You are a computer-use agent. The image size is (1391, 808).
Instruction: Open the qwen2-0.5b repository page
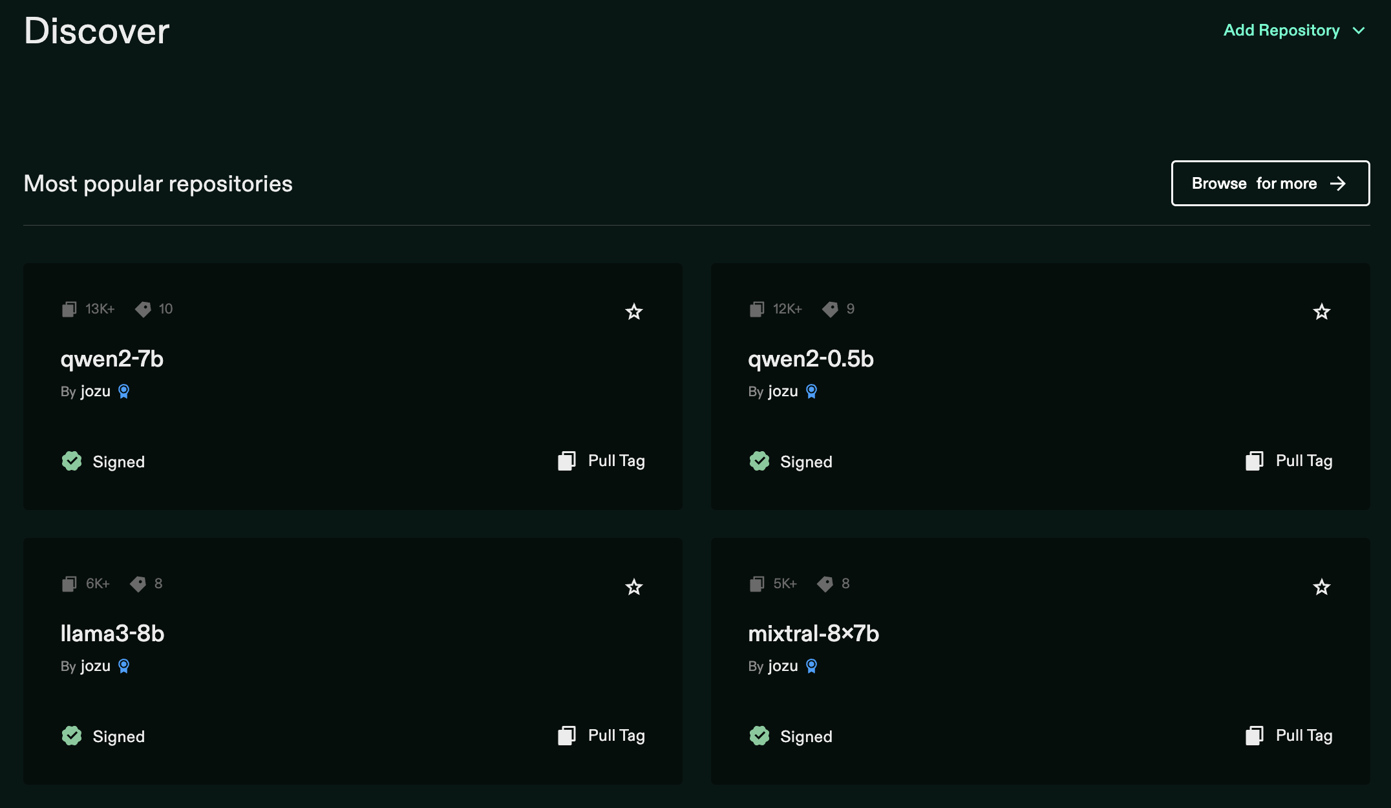[x=810, y=359]
